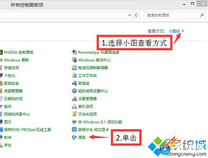Image resolution: width=208 pixels, height=158 pixels.
Task: Click the RemoteApp 和桌面连接 icon
Action: 74,52
